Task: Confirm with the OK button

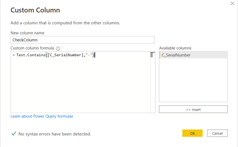Action: [192, 133]
